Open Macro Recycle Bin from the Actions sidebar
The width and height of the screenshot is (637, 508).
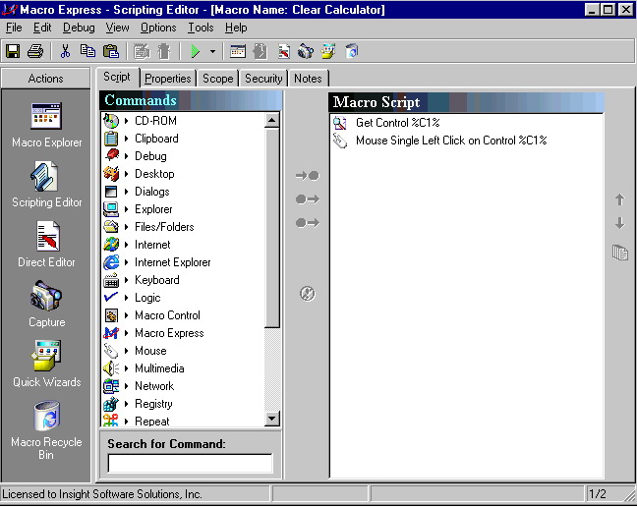pyautogui.click(x=46, y=430)
